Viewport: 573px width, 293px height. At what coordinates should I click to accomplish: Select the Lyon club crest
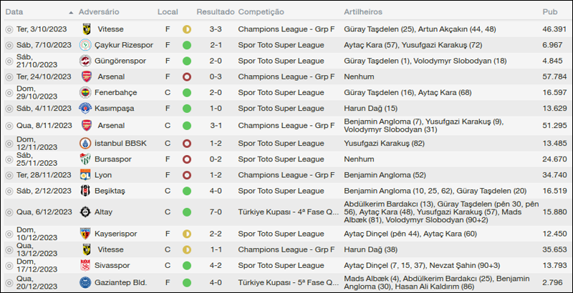click(x=86, y=175)
